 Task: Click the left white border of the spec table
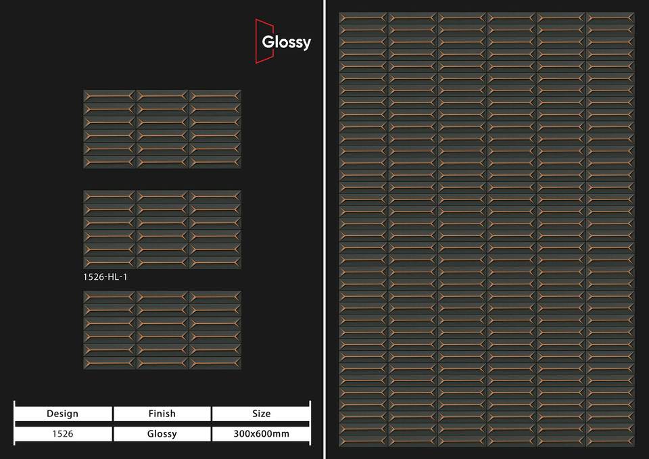tap(14, 422)
